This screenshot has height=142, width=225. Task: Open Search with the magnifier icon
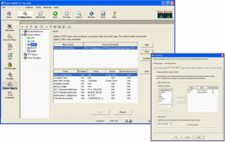(x=79, y=15)
